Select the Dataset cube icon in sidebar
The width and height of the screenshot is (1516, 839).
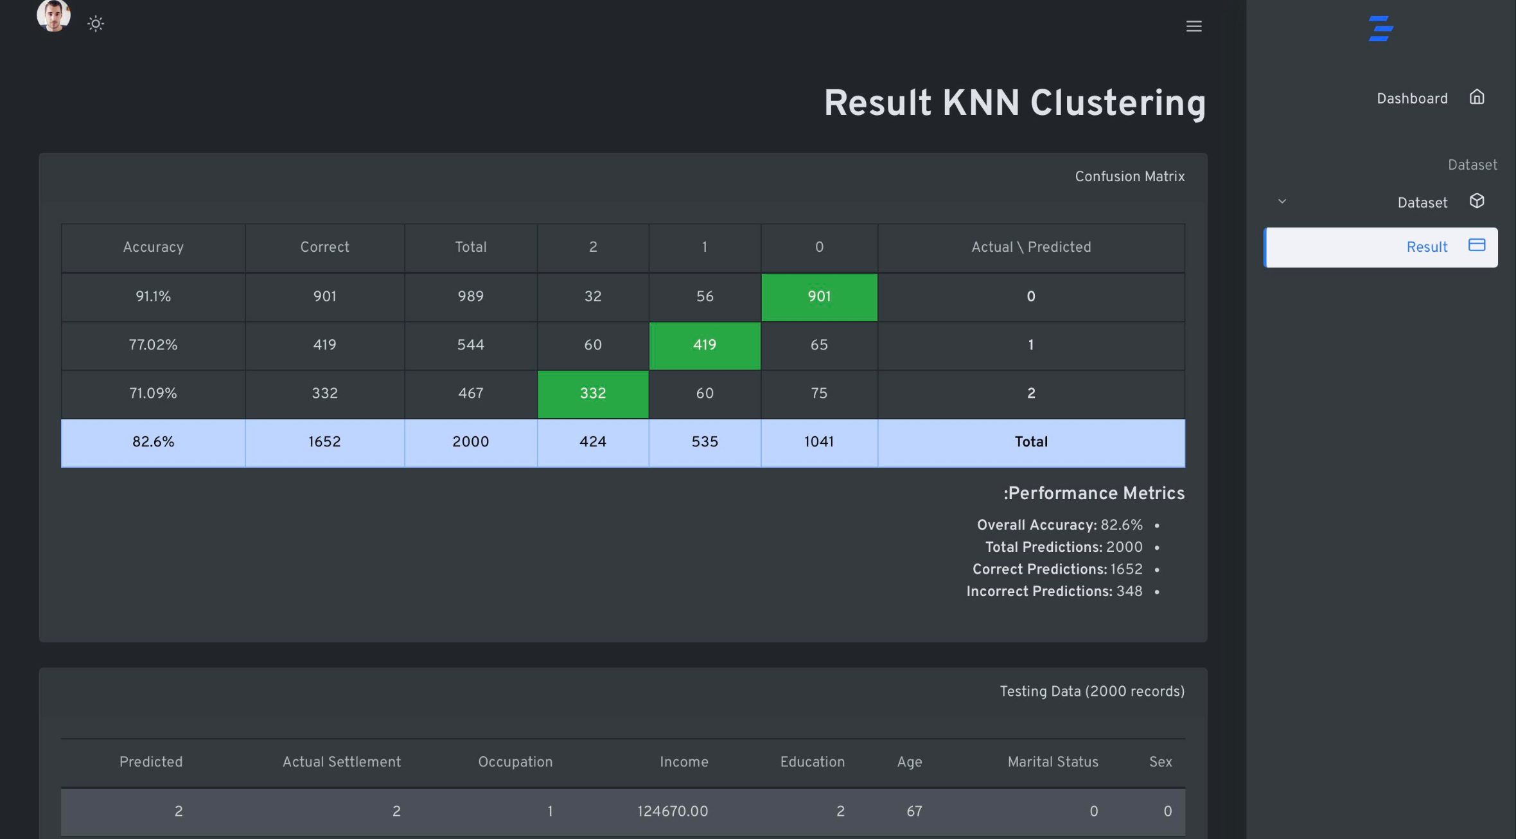1477,201
